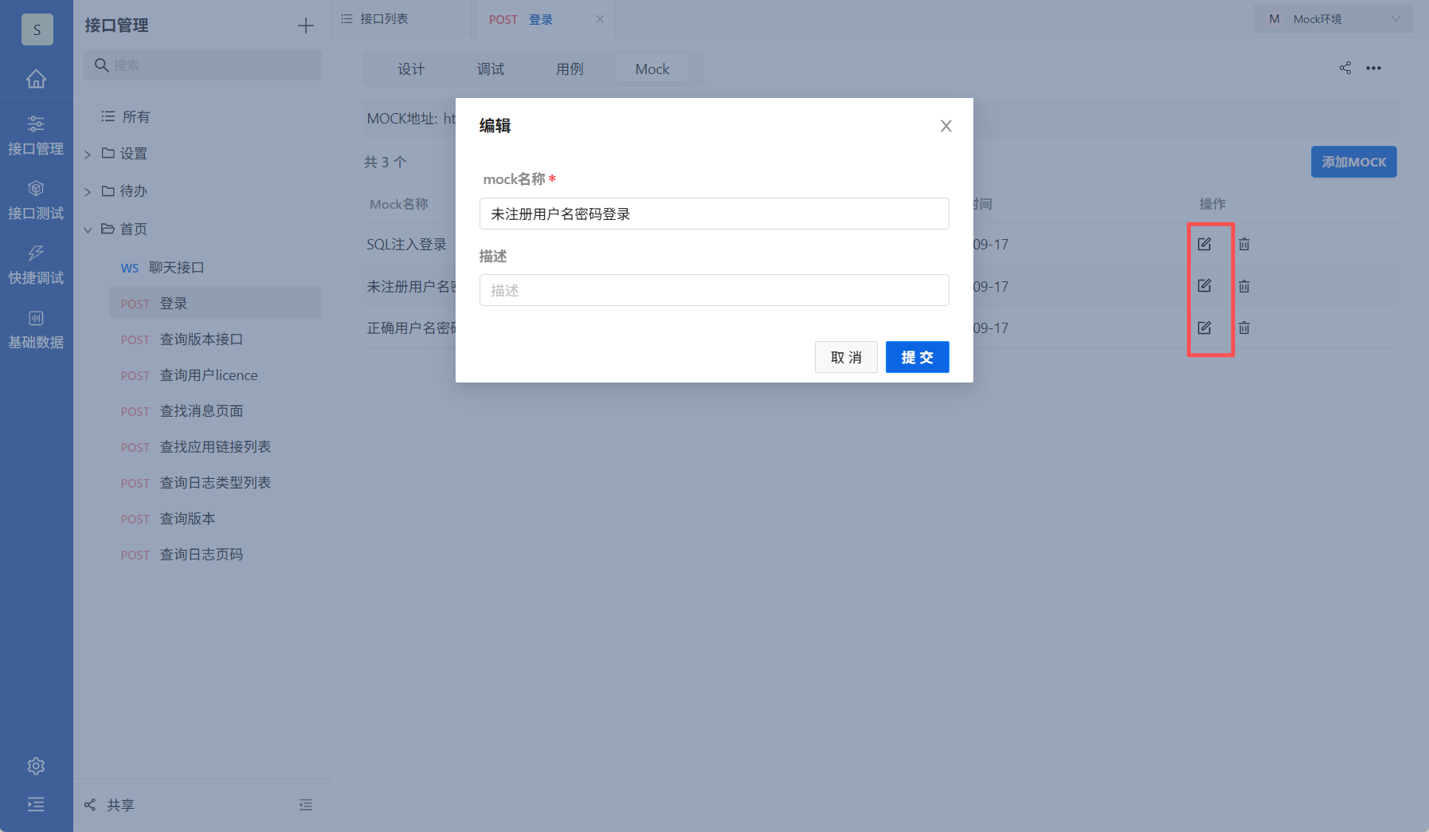Click the 共享 share icon at bottom left
Screen dimensions: 1429x832
(90, 804)
